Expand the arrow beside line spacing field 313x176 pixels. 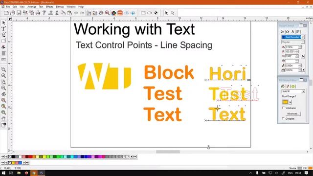coord(304,70)
